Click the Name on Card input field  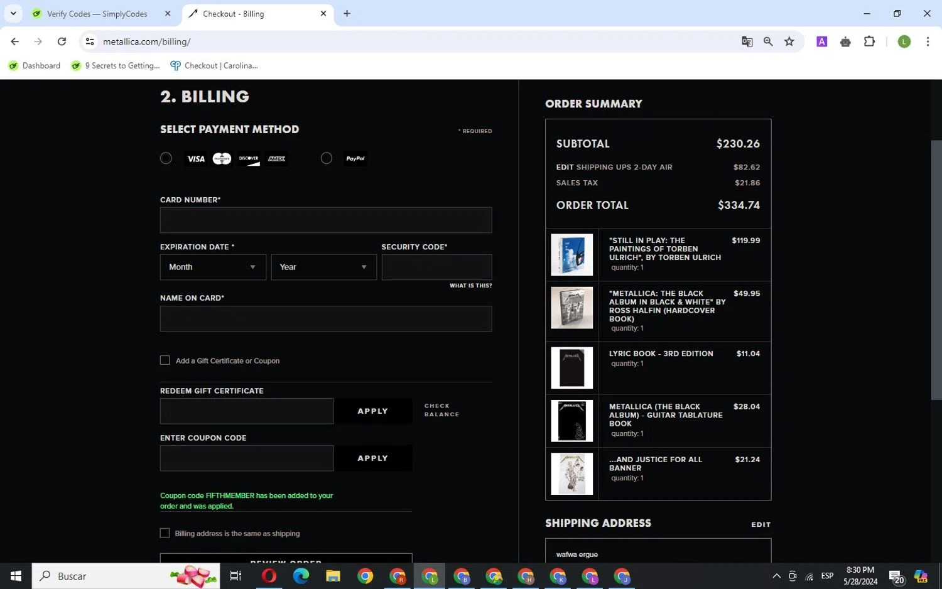pyautogui.click(x=326, y=318)
